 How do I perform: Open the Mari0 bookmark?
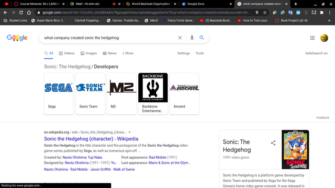tap(151, 20)
